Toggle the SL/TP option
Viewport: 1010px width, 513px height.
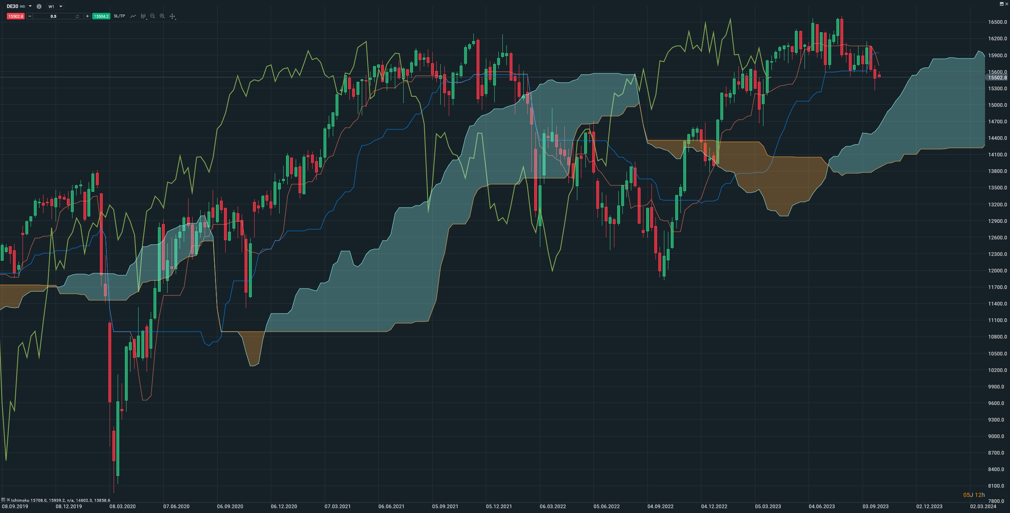point(119,16)
